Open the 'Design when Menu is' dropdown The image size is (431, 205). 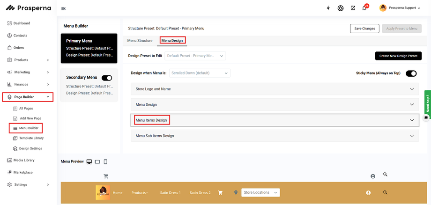tap(200, 73)
